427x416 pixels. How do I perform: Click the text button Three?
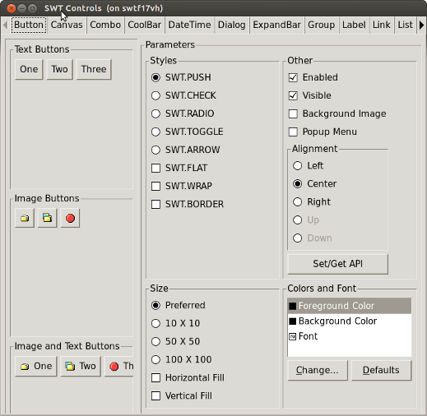(94, 69)
